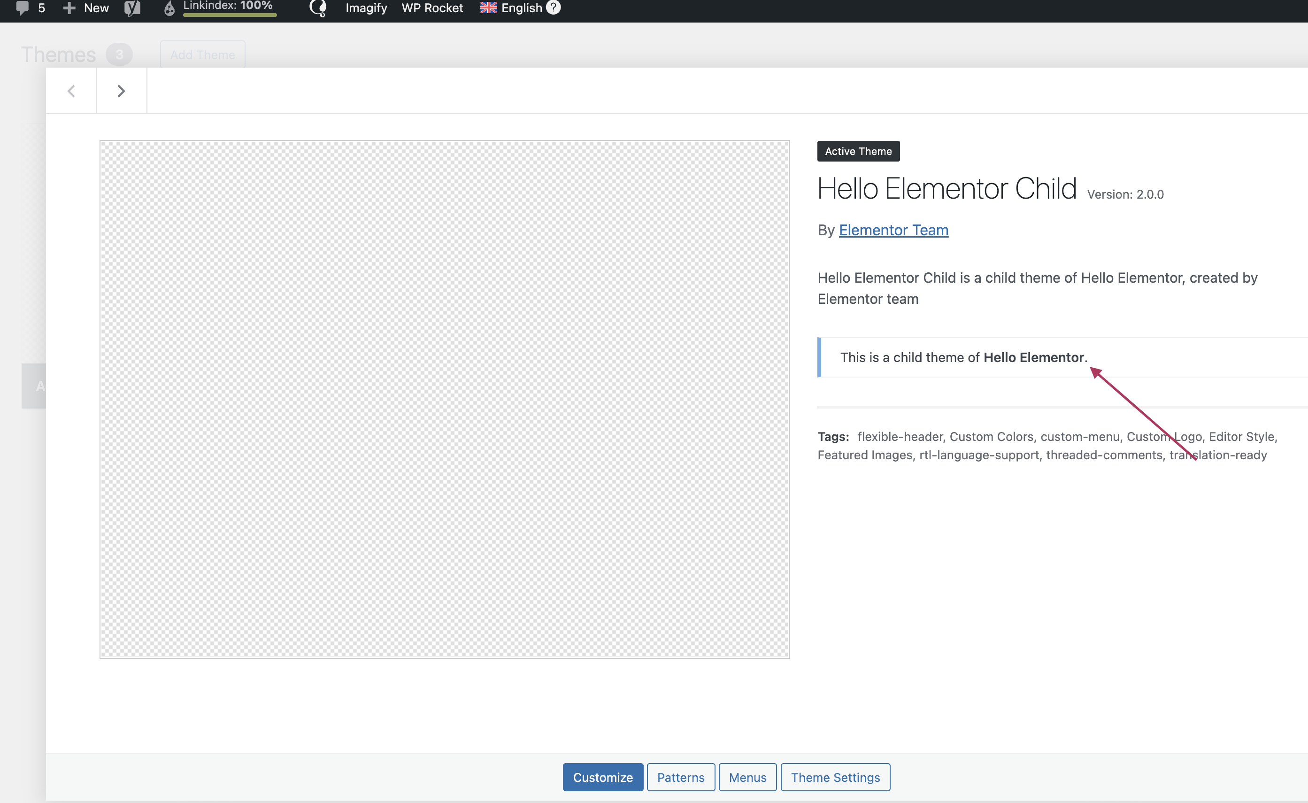Follow the Elementor Team author link
Screen dimensions: 1308x803
tap(893, 230)
